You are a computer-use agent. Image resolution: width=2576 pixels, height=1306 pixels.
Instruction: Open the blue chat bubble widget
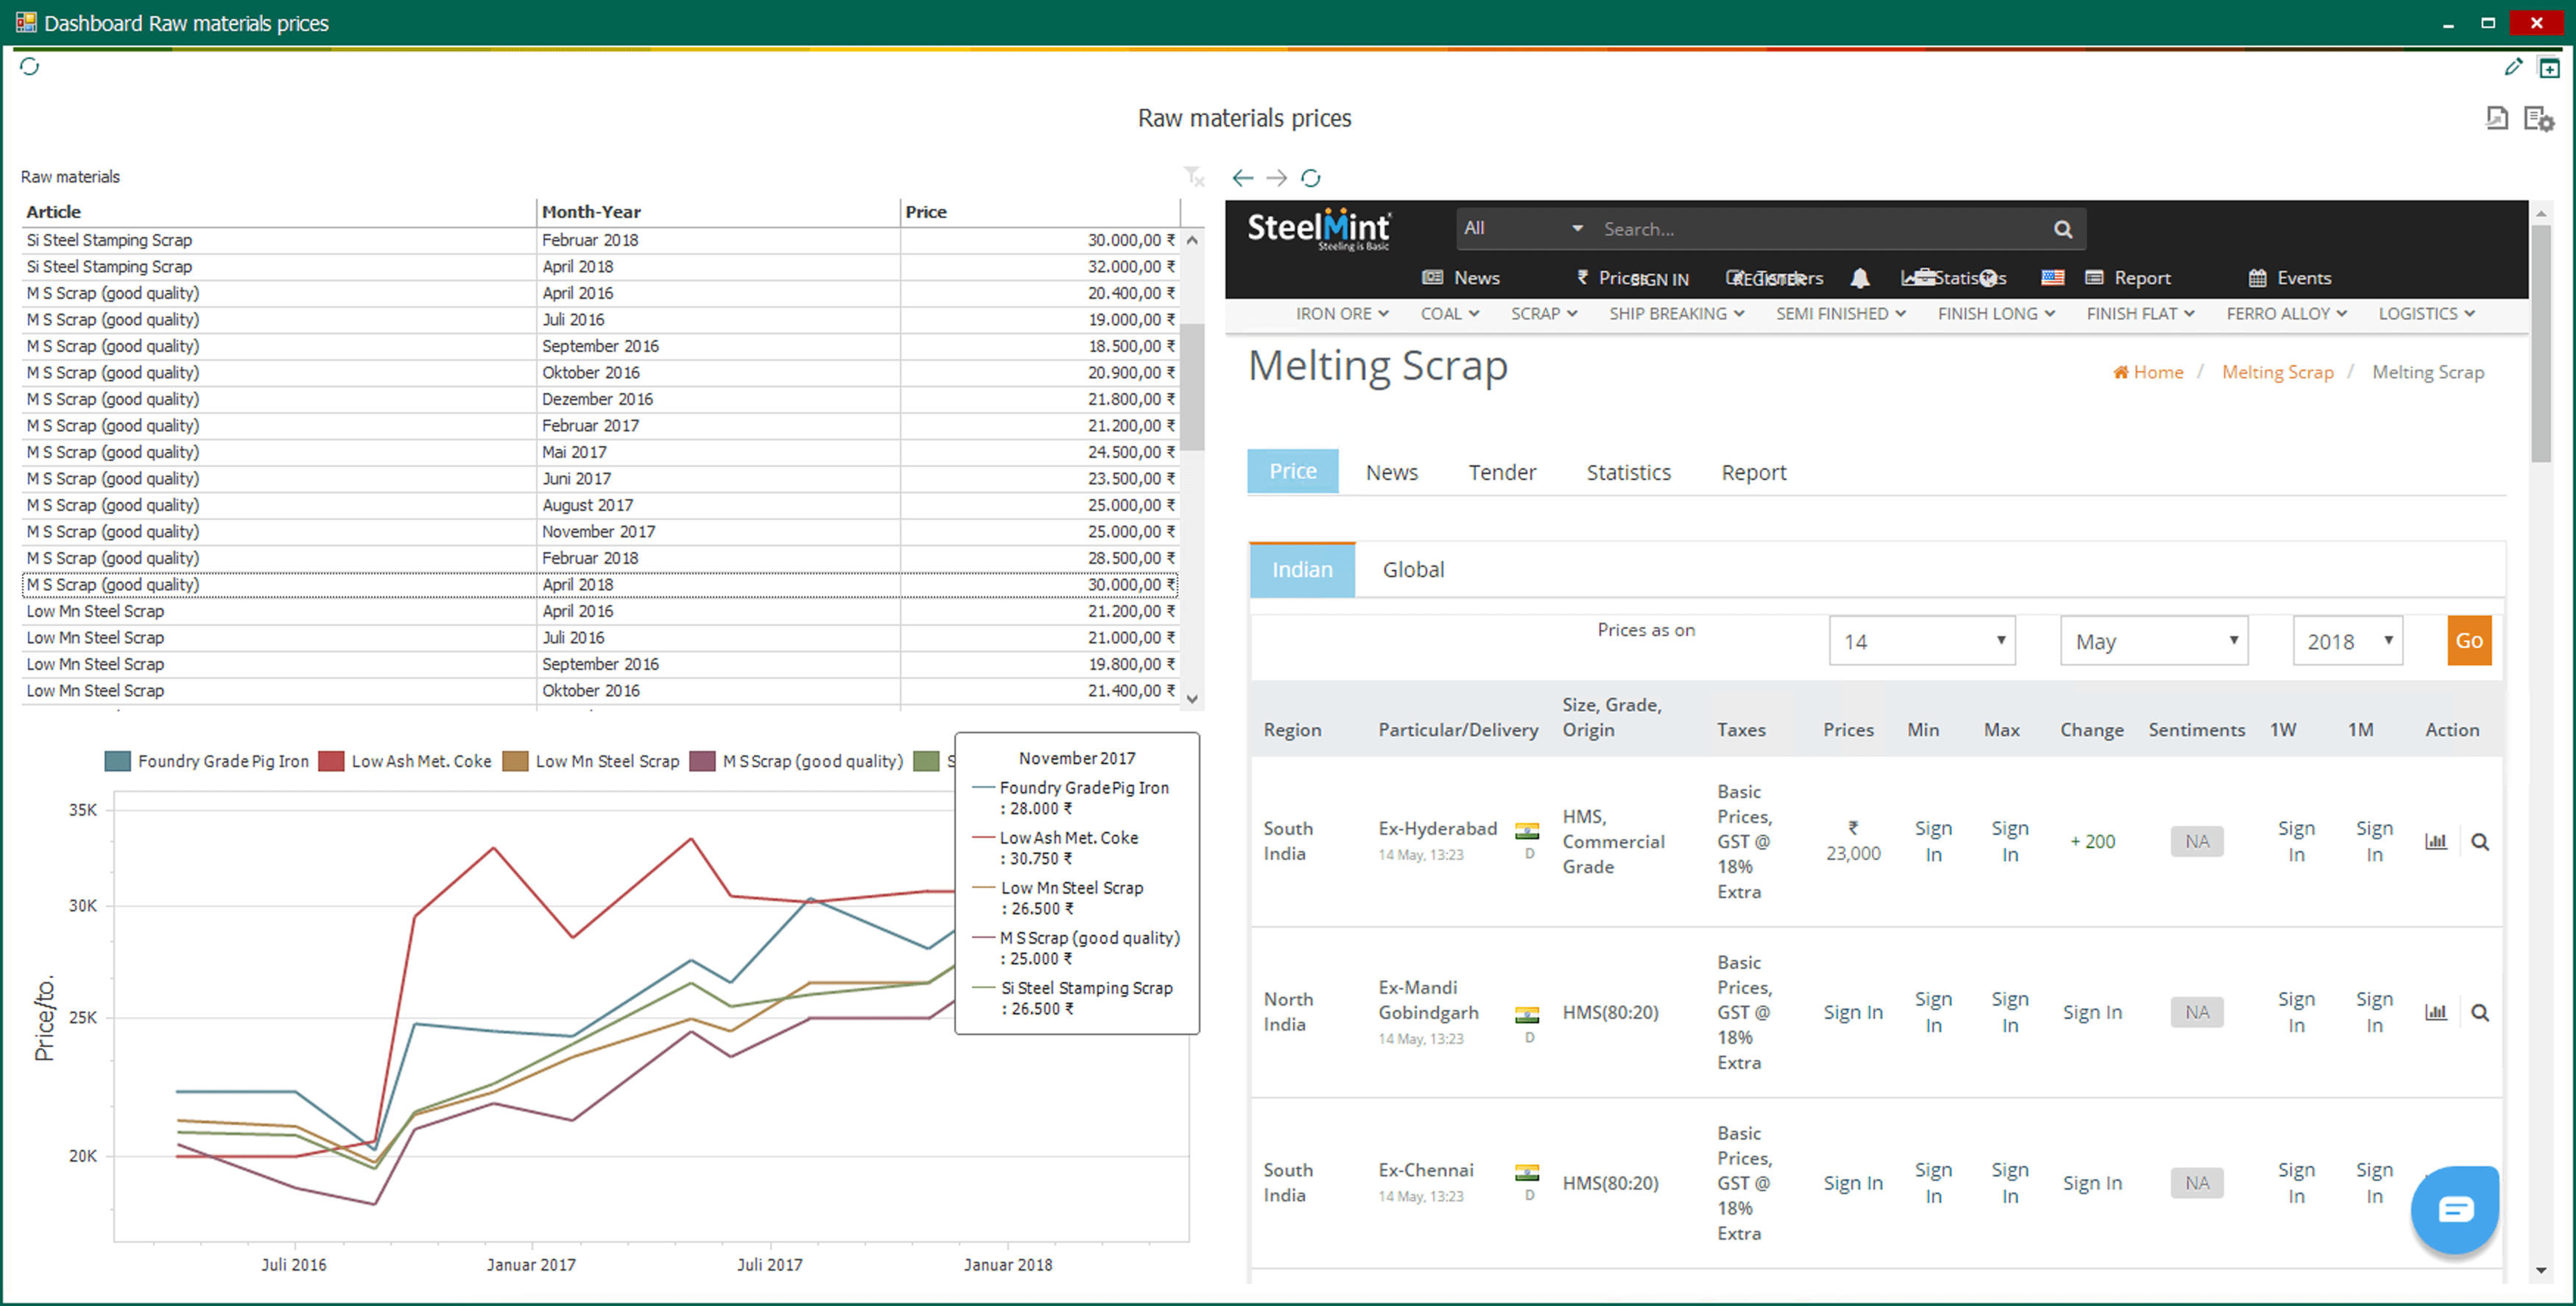[x=2455, y=1210]
